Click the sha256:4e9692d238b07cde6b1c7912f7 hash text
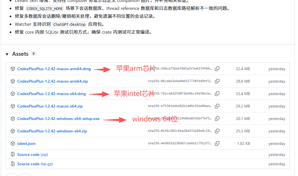 click(180, 143)
